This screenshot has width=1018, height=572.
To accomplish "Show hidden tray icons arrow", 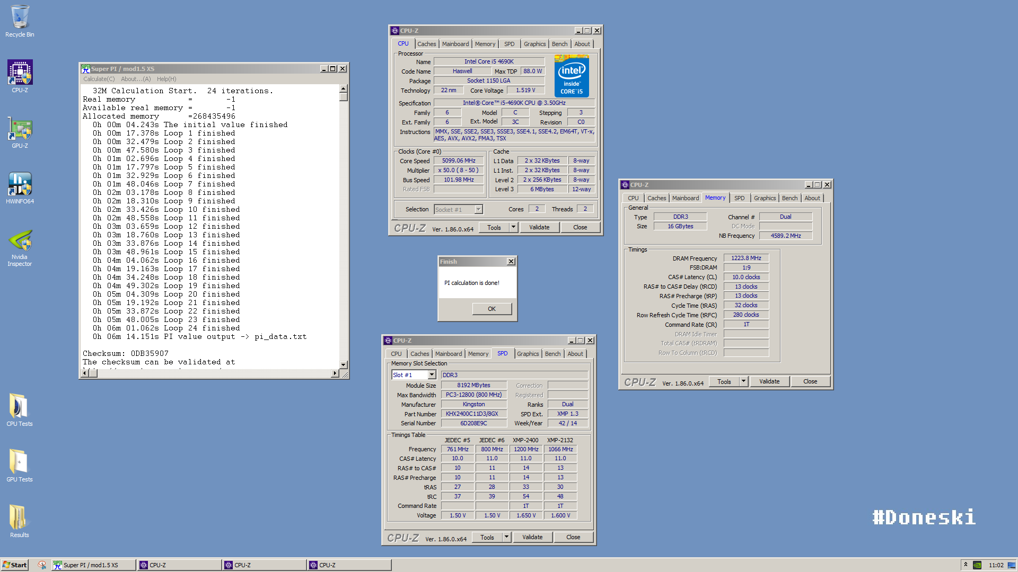I will [966, 565].
